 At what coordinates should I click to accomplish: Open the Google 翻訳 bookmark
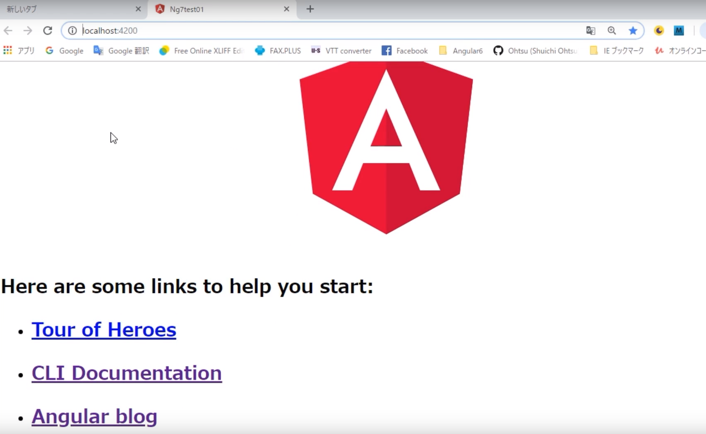coord(121,50)
